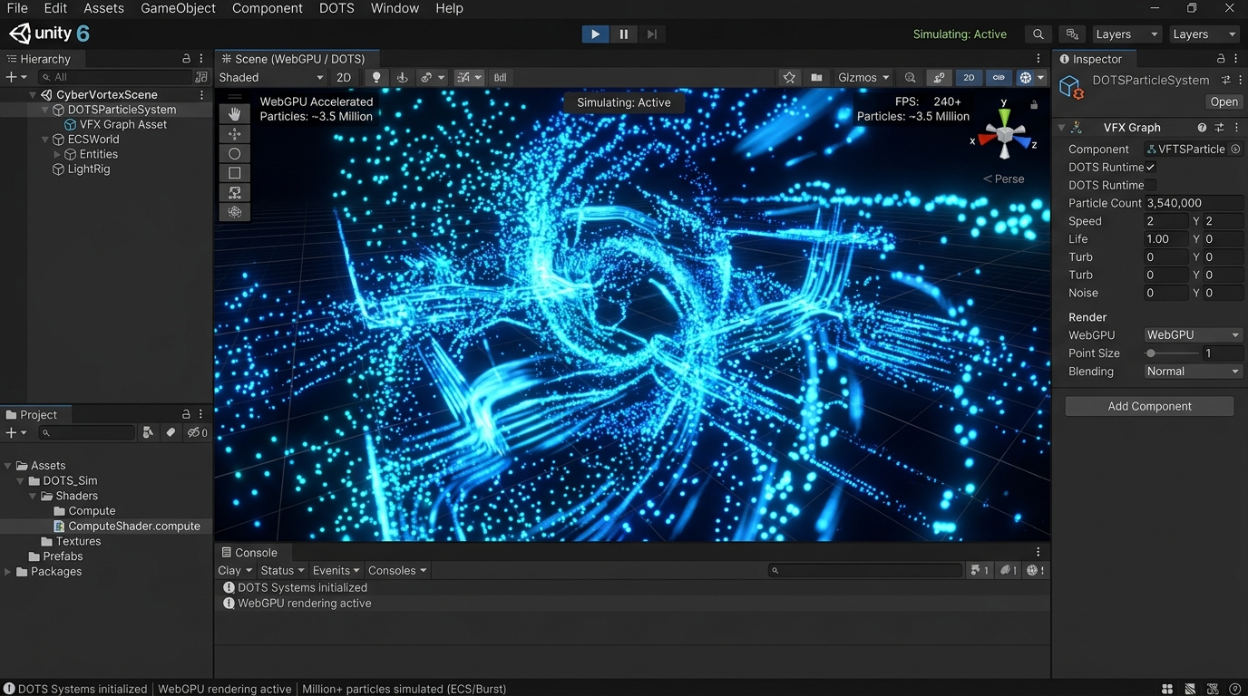The image size is (1248, 696).
Task: Adjust the Point Size slider
Action: (1170, 353)
